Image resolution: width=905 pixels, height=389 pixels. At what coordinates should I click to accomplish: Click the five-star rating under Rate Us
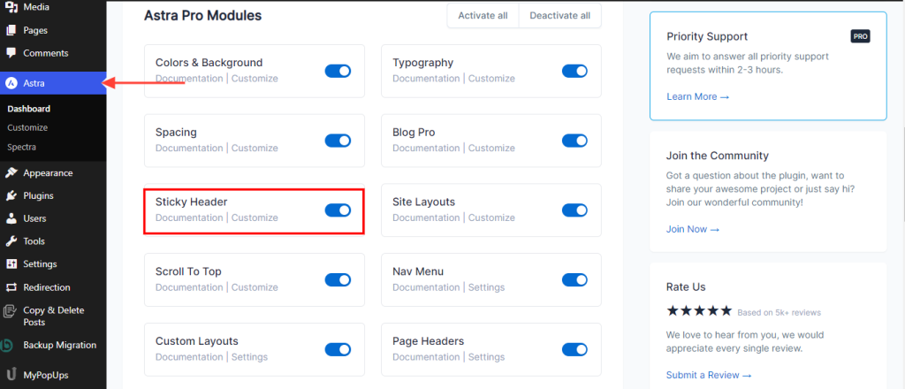(x=699, y=311)
